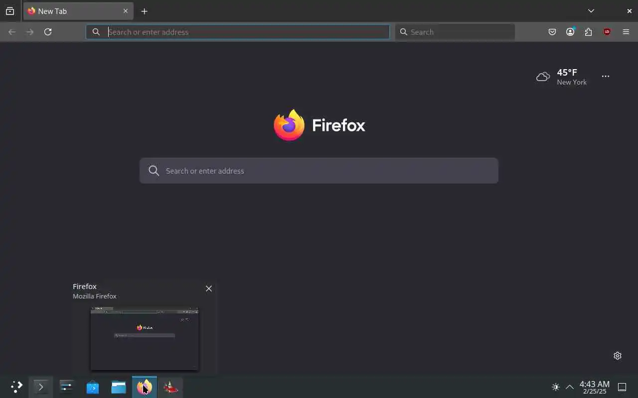
Task: Select the New Tab tab
Action: tap(78, 11)
